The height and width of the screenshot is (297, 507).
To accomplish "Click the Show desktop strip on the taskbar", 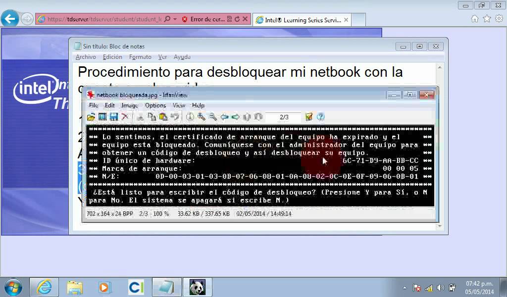I will (x=504, y=287).
